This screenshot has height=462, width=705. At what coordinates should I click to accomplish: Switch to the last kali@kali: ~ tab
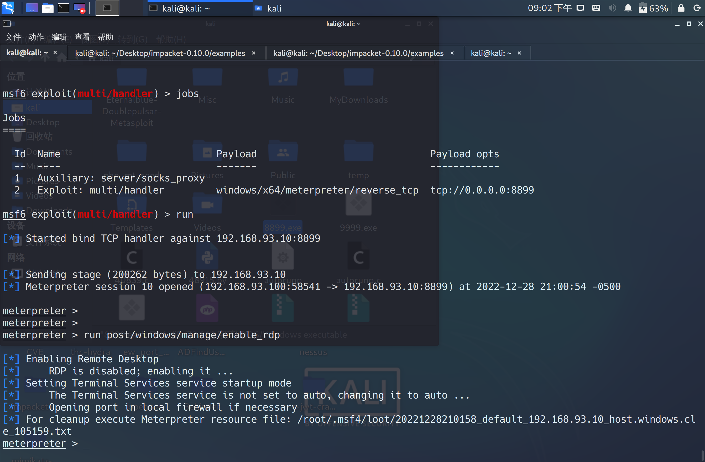491,53
